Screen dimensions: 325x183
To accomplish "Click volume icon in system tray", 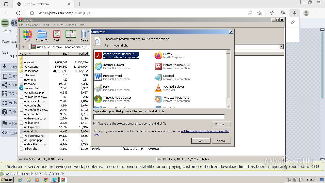I will click(x=288, y=180).
